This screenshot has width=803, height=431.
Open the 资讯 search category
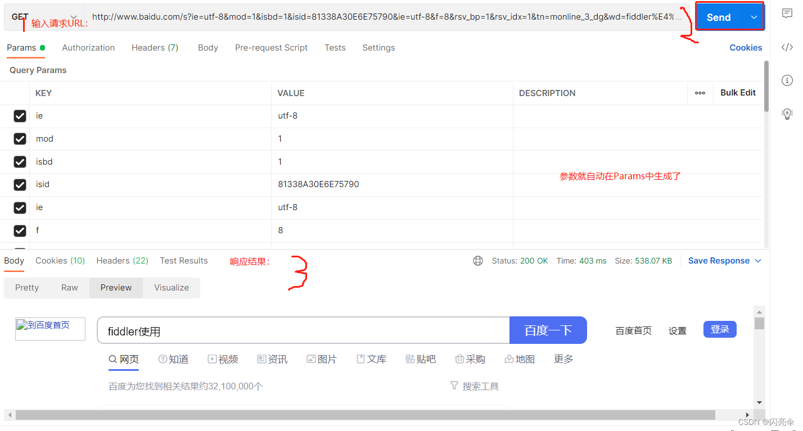tap(272, 359)
